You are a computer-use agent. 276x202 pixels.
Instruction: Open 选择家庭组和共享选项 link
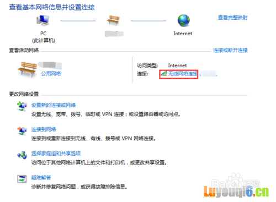56,154
